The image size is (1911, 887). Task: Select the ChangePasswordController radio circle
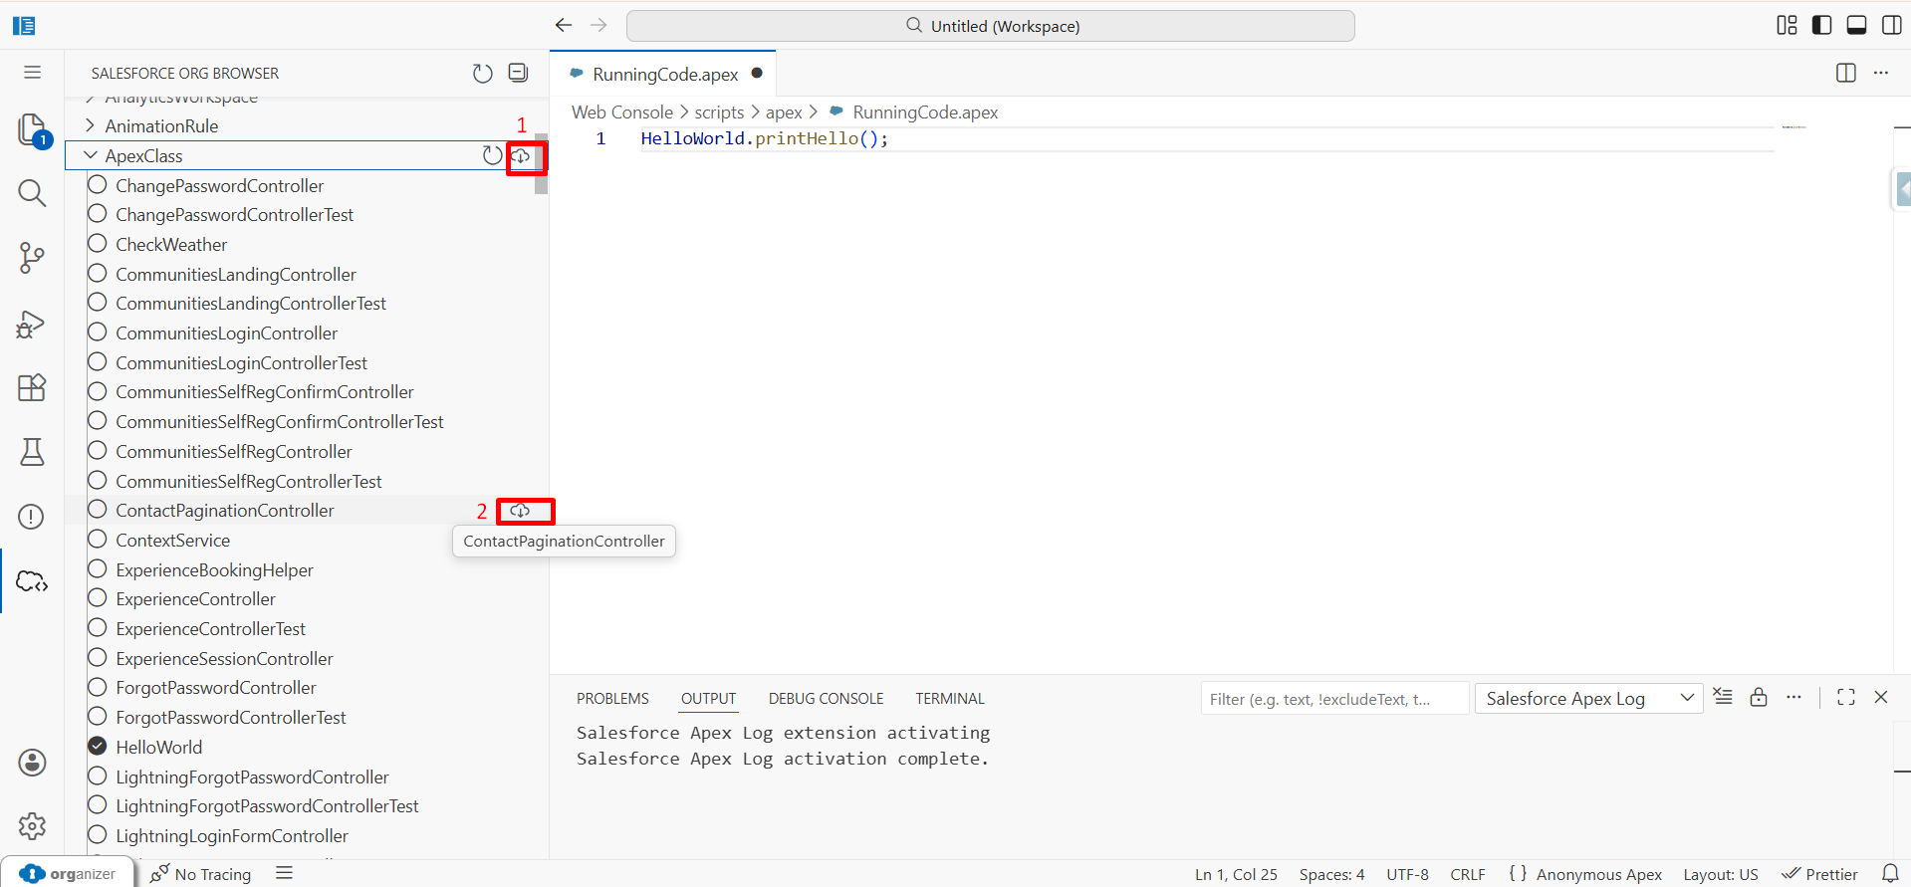pos(98,184)
